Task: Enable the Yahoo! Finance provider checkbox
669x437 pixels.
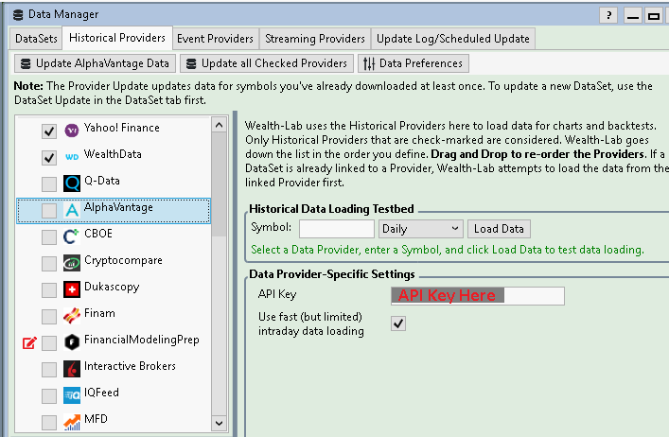Action: (49, 131)
